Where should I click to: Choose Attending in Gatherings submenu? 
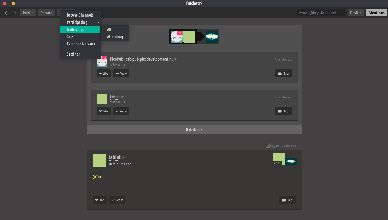[115, 37]
